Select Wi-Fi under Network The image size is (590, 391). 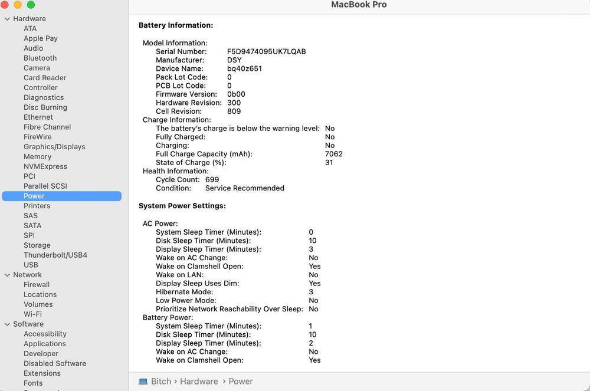32,314
